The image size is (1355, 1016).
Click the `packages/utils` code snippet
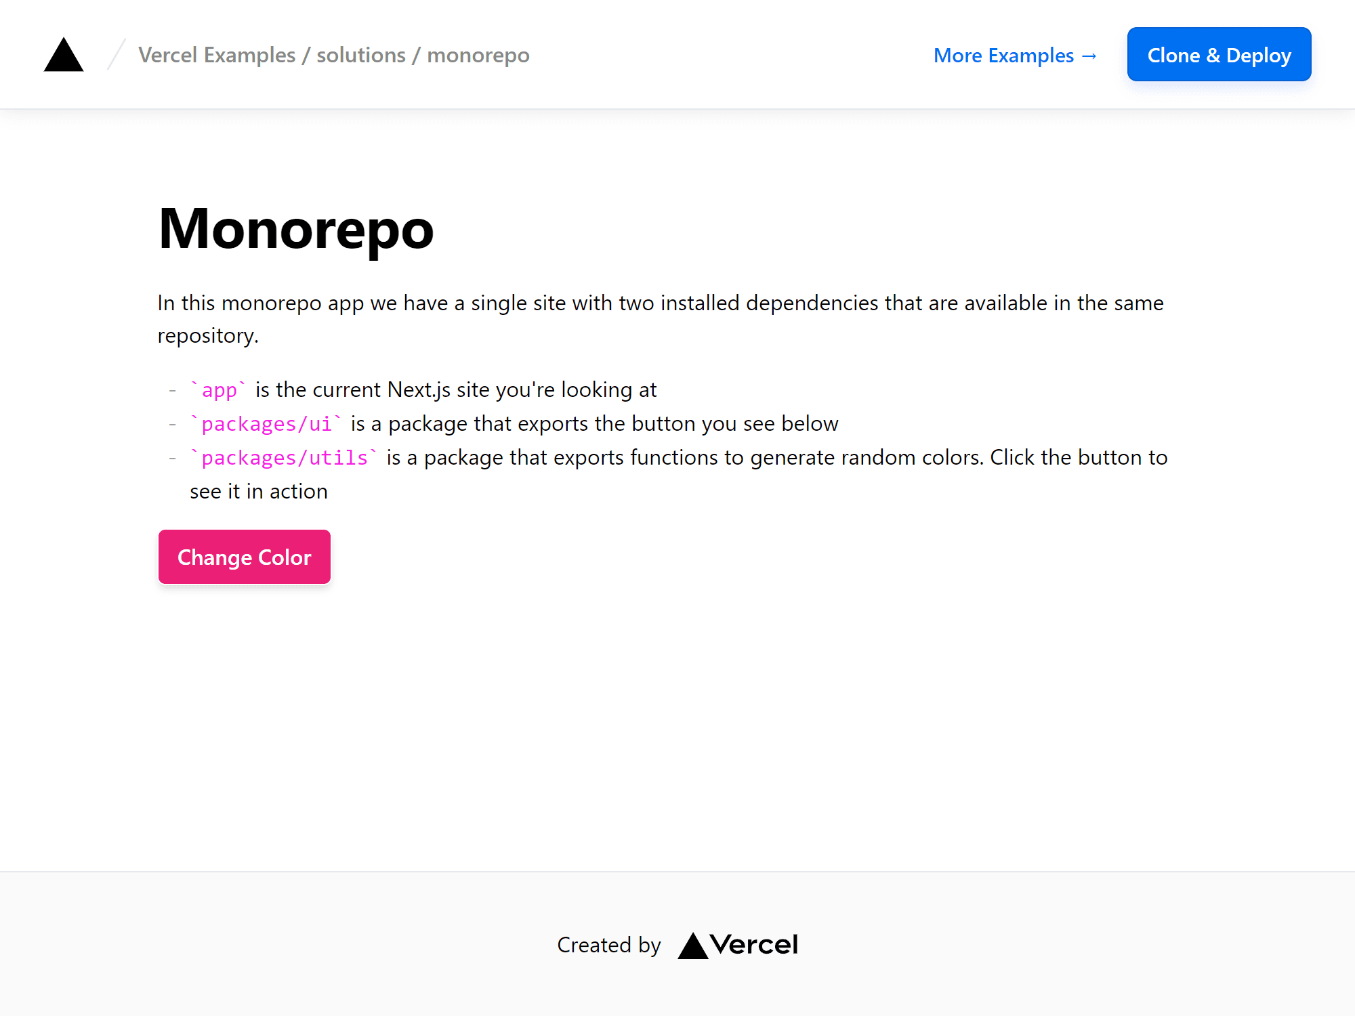pos(284,457)
